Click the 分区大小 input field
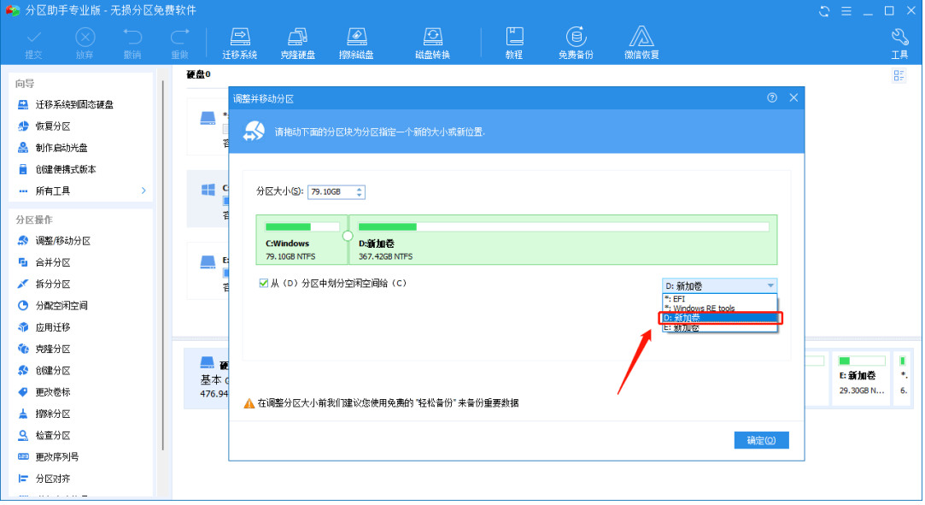The image size is (925, 505). click(x=330, y=192)
